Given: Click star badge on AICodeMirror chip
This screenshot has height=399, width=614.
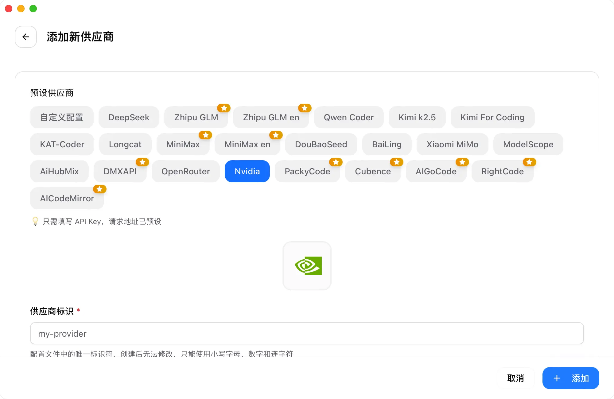Looking at the screenshot, I should (x=99, y=189).
